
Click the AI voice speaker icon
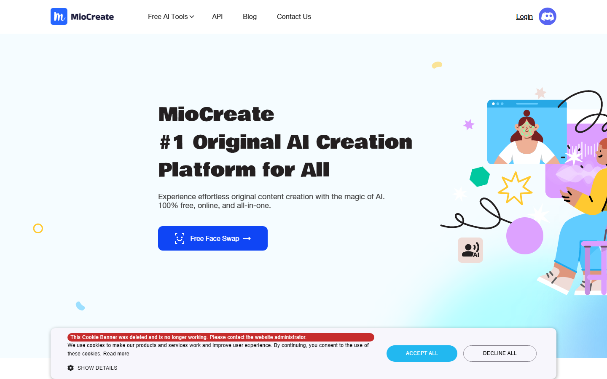click(470, 250)
